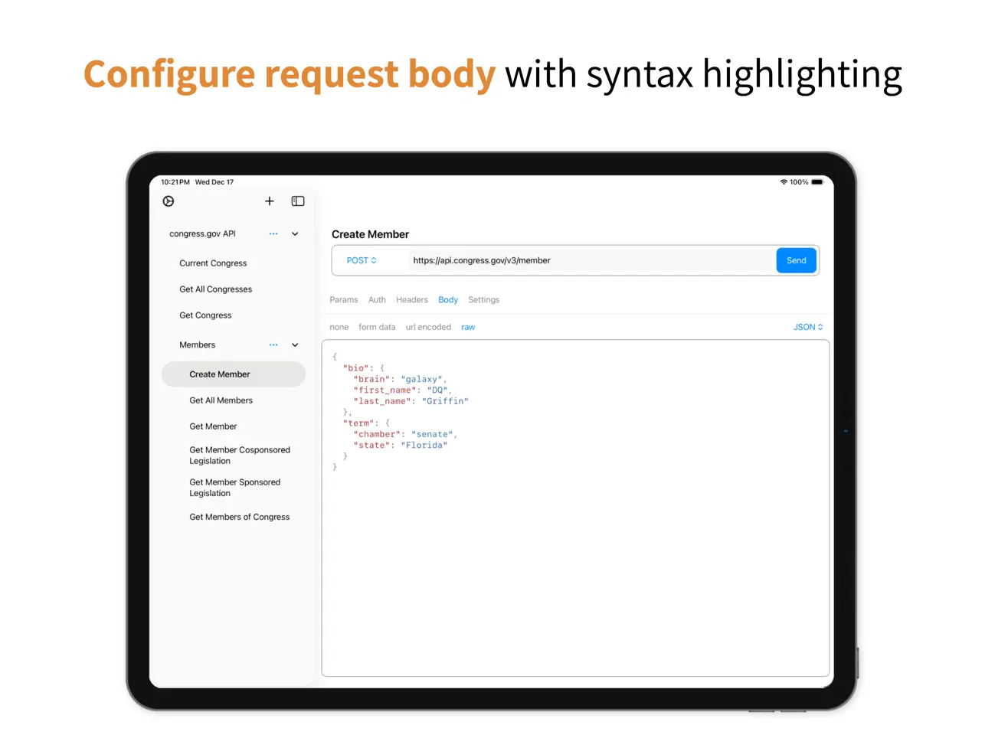Viewport: 985px width, 738px height.
Task: Open Get Member Sponsored Legislation request
Action: pos(234,488)
